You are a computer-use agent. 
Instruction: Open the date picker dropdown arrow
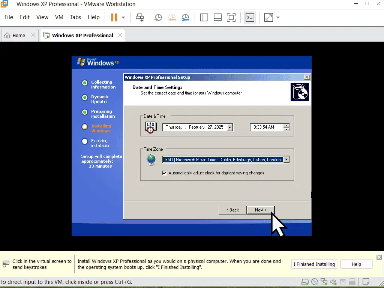coord(230,127)
